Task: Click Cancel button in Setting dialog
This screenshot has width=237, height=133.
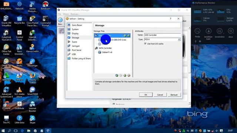Action: [x=160, y=95]
